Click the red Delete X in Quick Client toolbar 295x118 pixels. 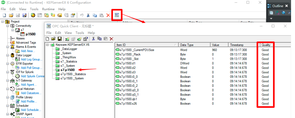[111, 39]
